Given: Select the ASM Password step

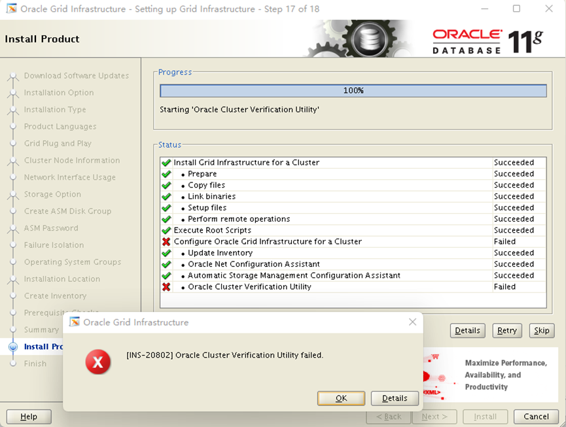Looking at the screenshot, I should [x=51, y=228].
